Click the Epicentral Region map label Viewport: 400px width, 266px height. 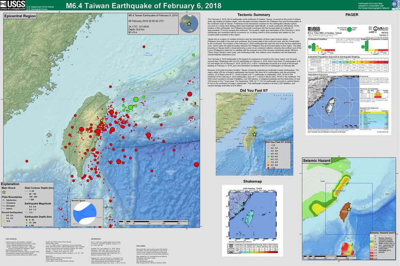pyautogui.click(x=20, y=16)
